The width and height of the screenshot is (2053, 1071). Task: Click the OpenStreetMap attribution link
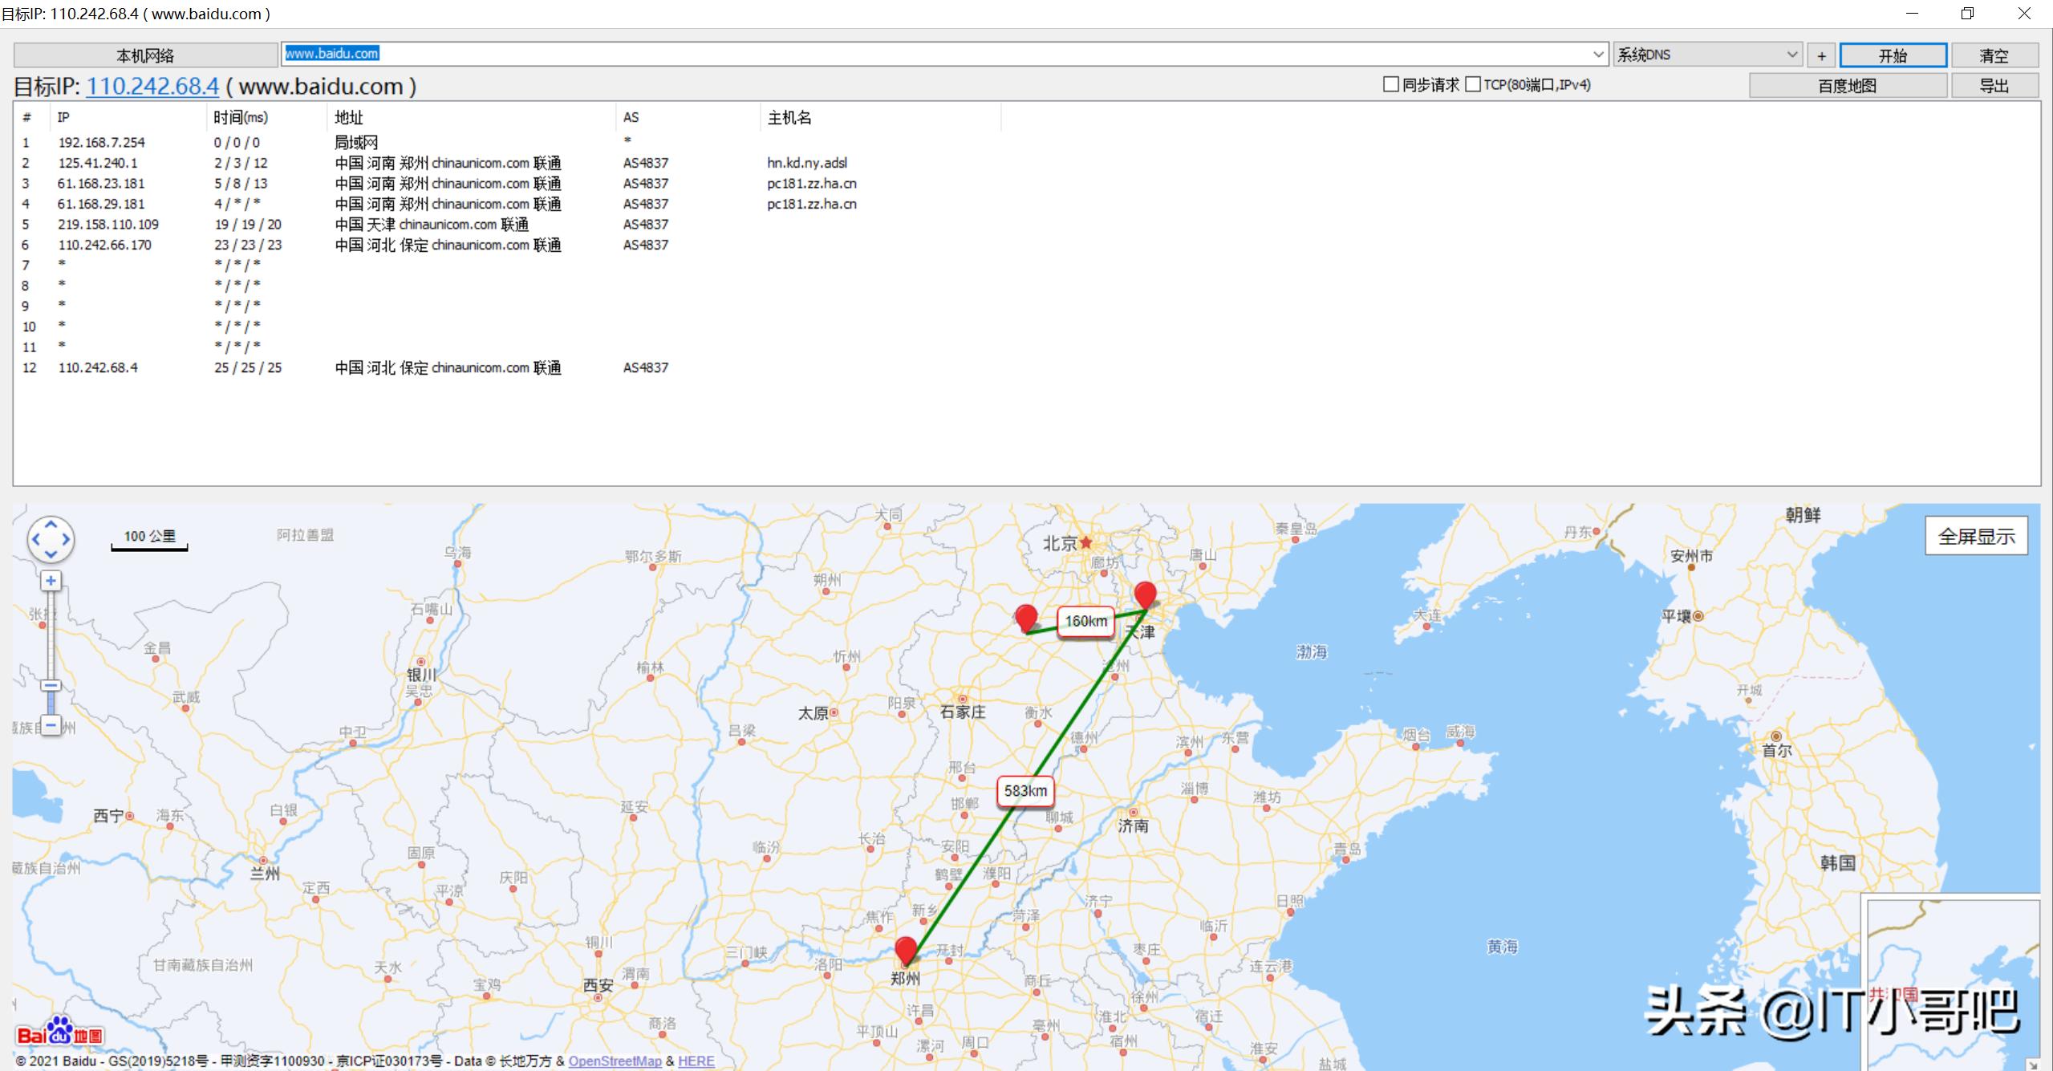tap(615, 1061)
